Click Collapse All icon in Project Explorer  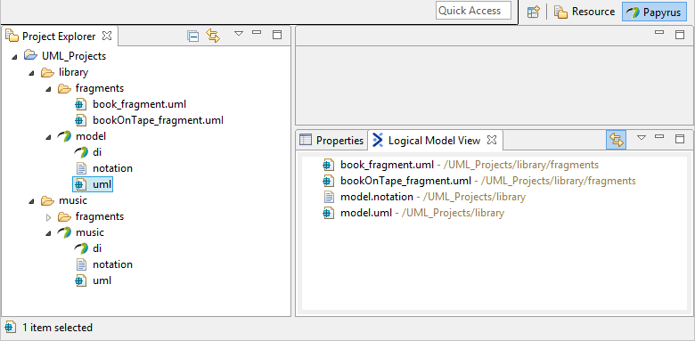(x=192, y=36)
